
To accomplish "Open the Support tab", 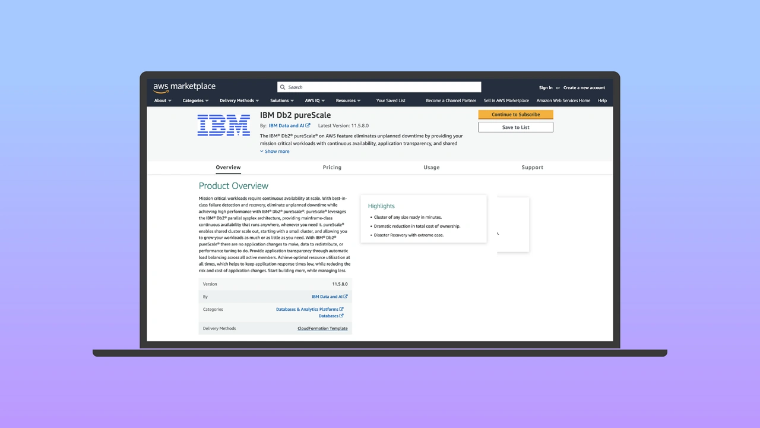I will [532, 168].
